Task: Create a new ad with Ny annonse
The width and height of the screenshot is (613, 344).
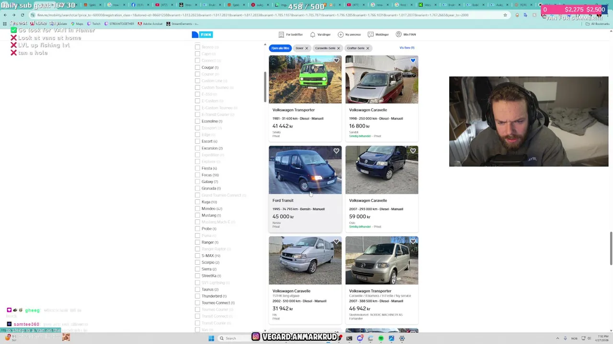Action: coord(349,34)
